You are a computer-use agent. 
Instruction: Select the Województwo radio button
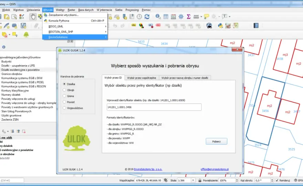(x=64, y=108)
